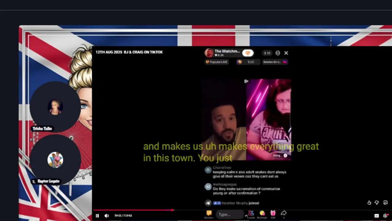Open the Guests icon
The width and height of the screenshot is (392, 221).
251,214
